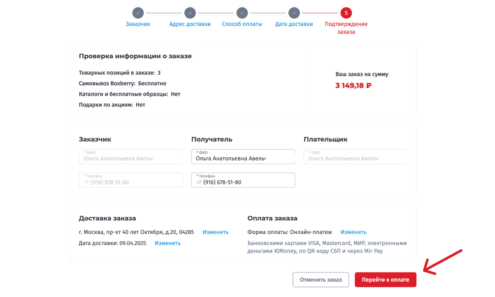Return to the Способ оплаты step label
Screen dimensions: 495x297
242,24
